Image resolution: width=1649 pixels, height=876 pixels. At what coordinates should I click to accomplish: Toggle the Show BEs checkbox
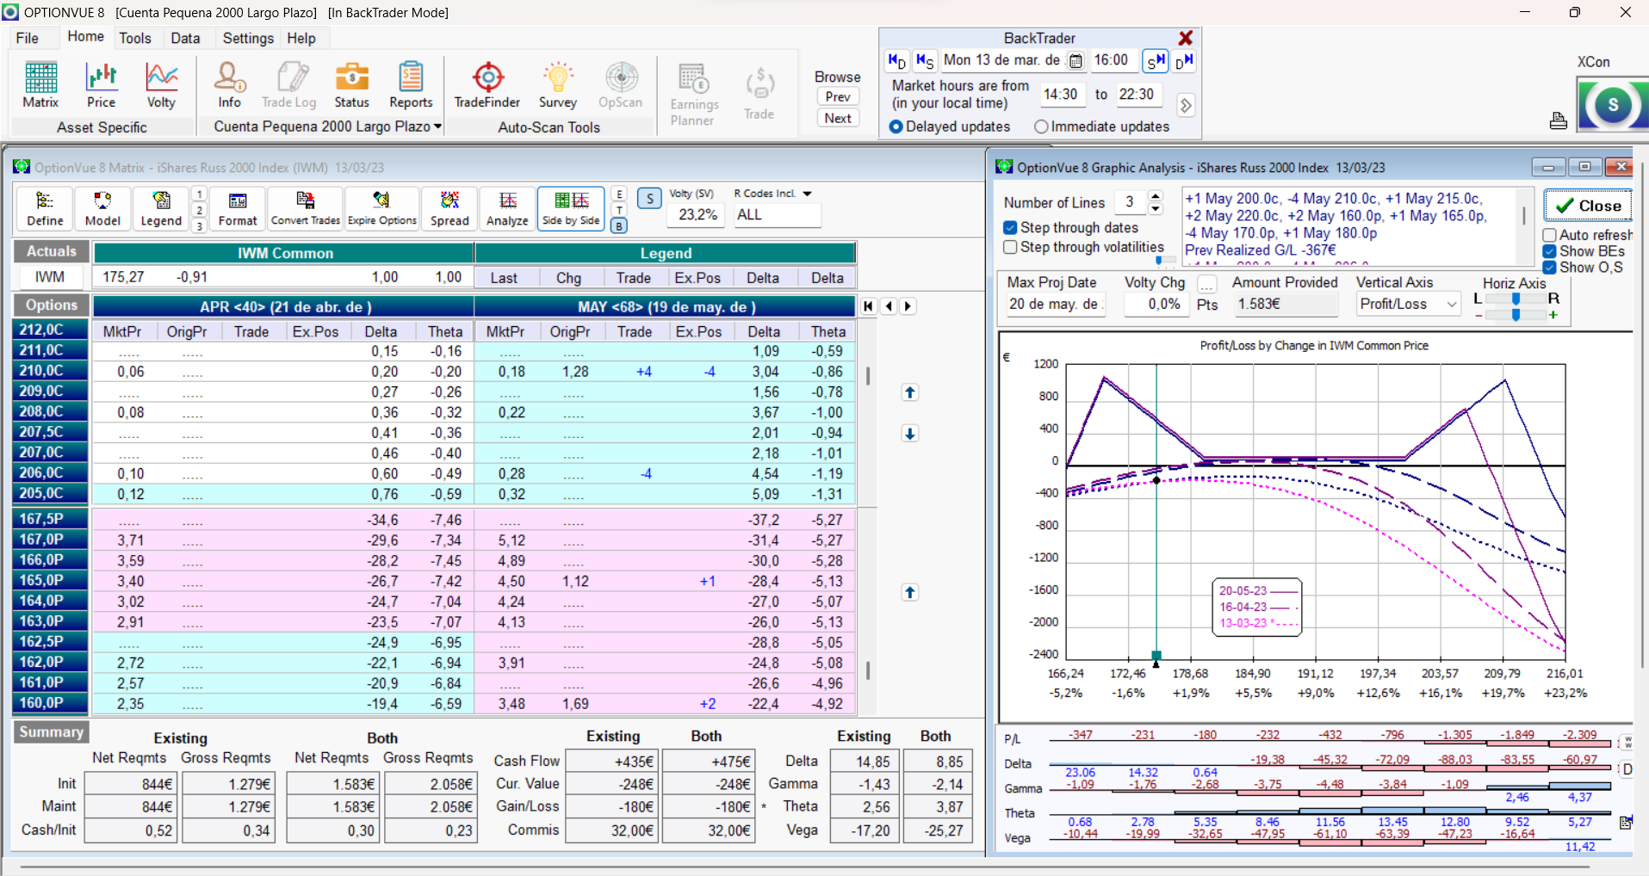click(x=1550, y=251)
